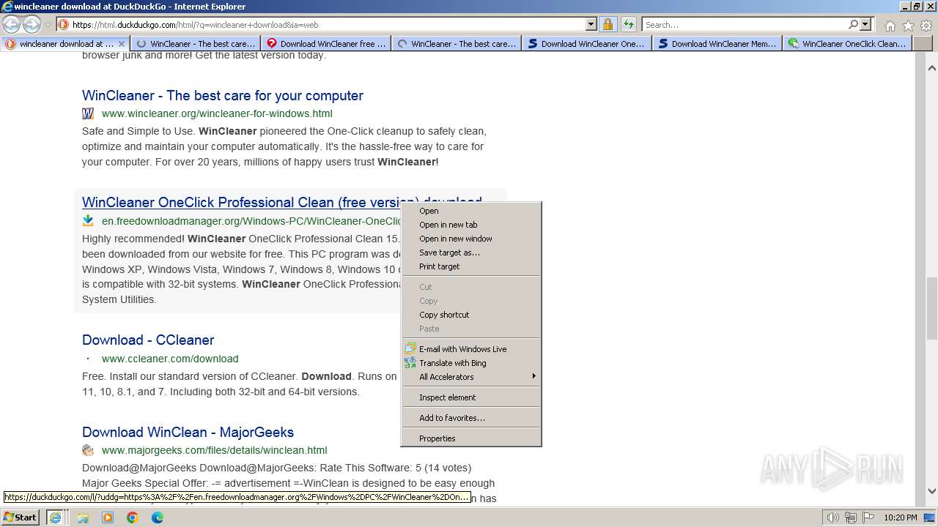This screenshot has width=938, height=527.
Task: Click the Refresh page icon
Action: click(x=628, y=24)
